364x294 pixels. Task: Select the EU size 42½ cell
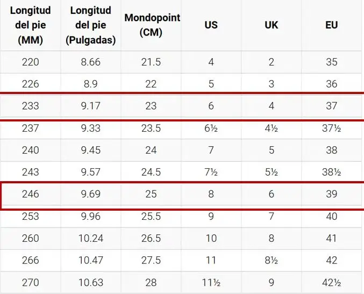tap(331, 283)
